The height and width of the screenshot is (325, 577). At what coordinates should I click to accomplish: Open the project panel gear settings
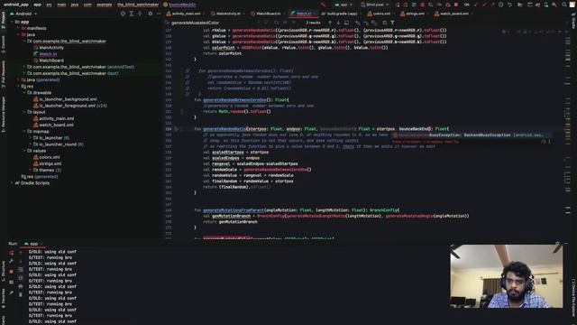[151, 14]
